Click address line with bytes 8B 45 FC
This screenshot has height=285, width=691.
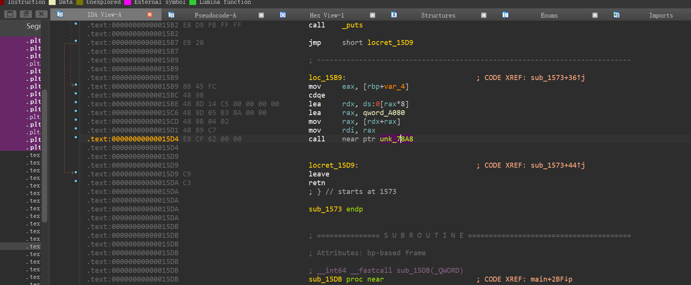point(133,86)
